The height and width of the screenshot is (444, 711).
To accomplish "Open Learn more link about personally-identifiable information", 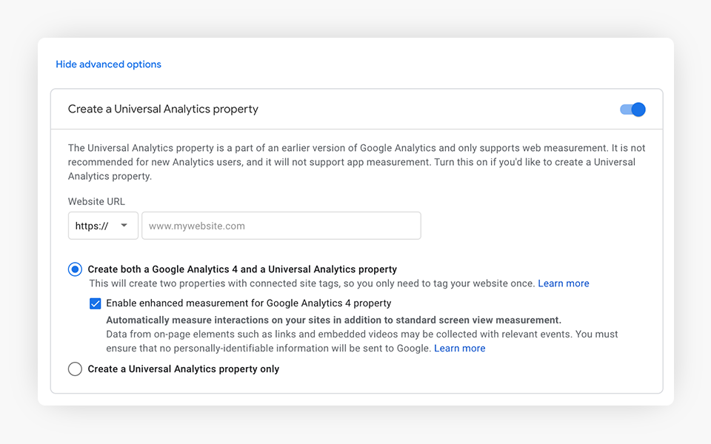I will tap(460, 349).
